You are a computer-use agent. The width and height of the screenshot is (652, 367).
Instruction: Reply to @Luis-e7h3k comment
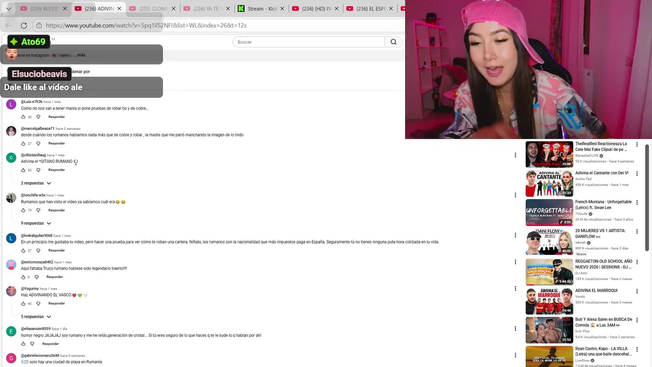tap(57, 117)
